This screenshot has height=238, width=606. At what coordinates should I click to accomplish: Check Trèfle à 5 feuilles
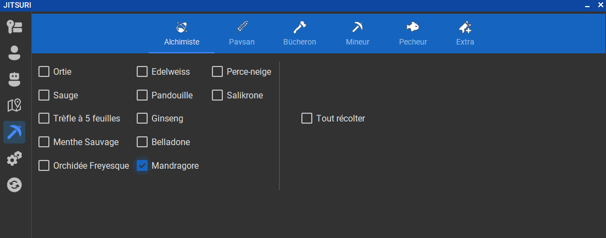(x=44, y=118)
